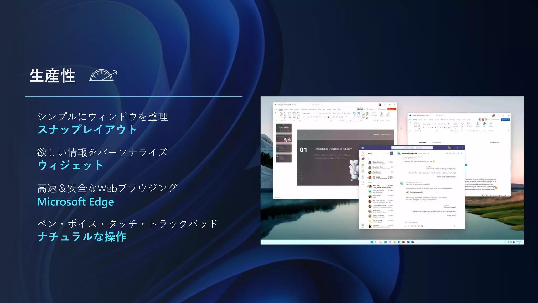Click the filter icon beside Chat heading
The height and width of the screenshot is (303, 538).
(x=387, y=153)
